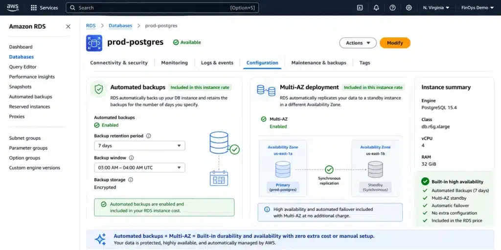Open Automated backups in the sidebar
The height and width of the screenshot is (250, 501).
pos(31,97)
